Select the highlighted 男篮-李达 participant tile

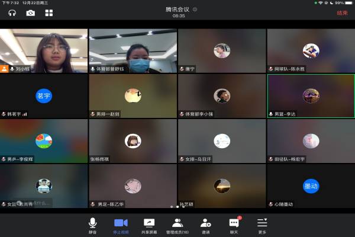[x=311, y=95]
